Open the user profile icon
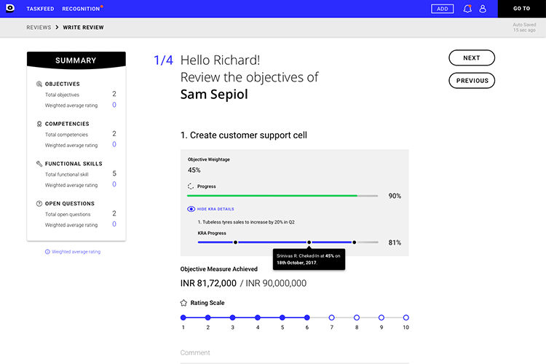This screenshot has height=364, width=546. [483, 9]
